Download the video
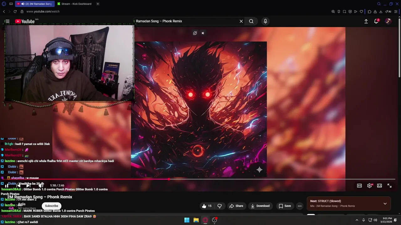Screen dimensions: 401x225 coord(260,206)
